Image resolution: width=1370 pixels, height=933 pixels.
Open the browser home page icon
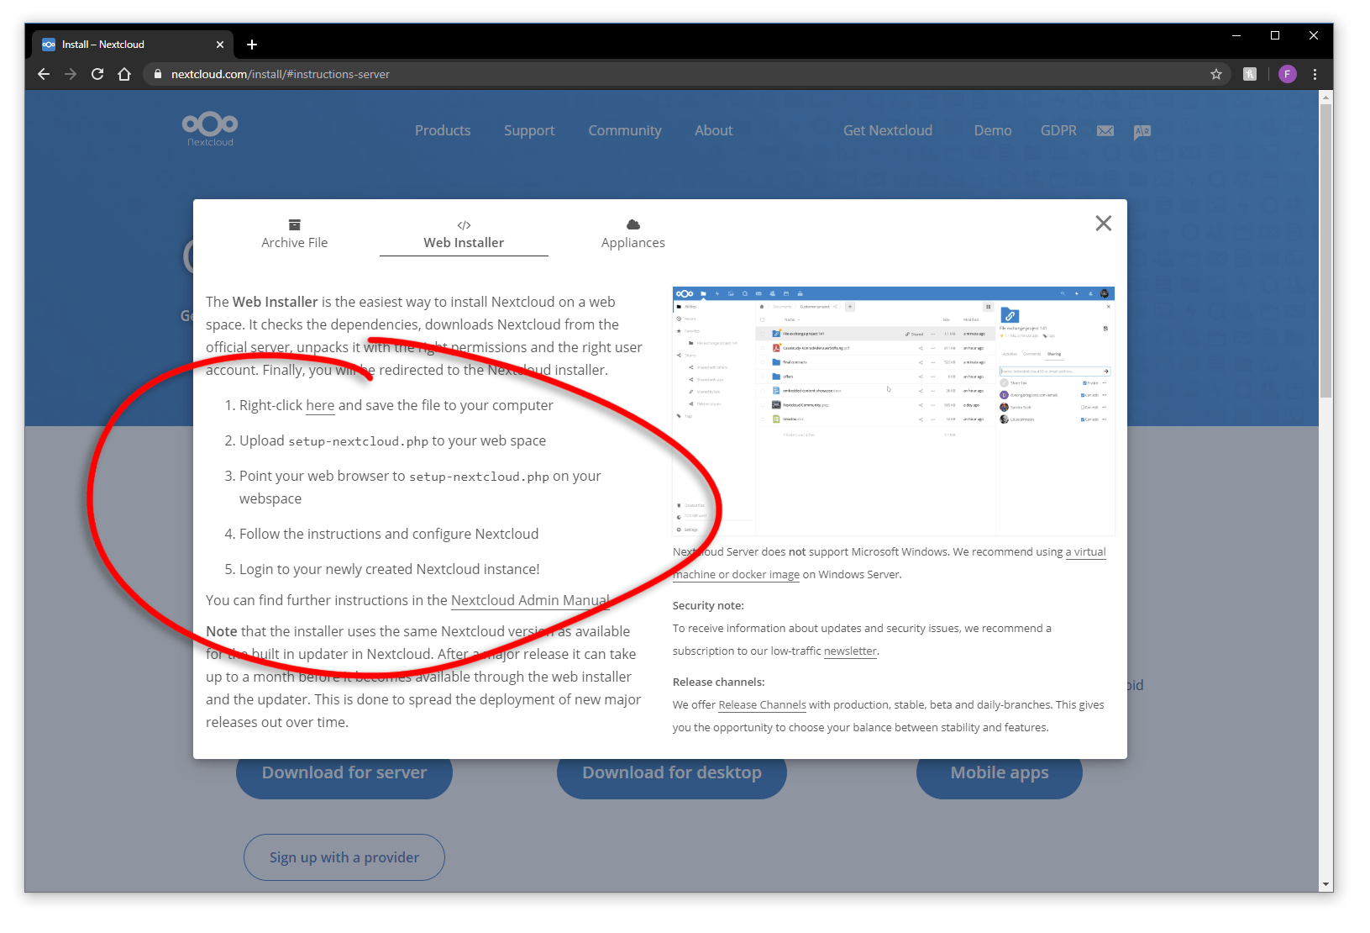[x=124, y=74]
